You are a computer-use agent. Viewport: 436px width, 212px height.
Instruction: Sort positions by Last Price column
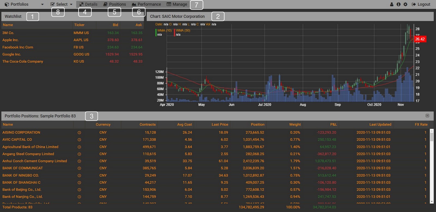220,124
